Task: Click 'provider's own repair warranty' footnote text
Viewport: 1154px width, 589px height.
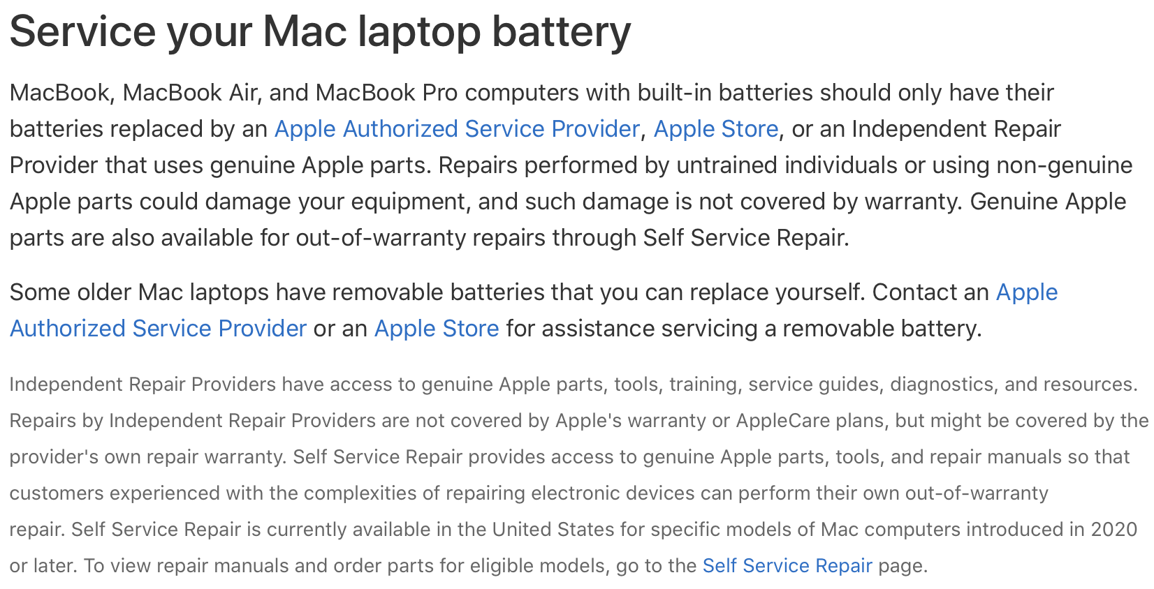Action: pos(147,456)
